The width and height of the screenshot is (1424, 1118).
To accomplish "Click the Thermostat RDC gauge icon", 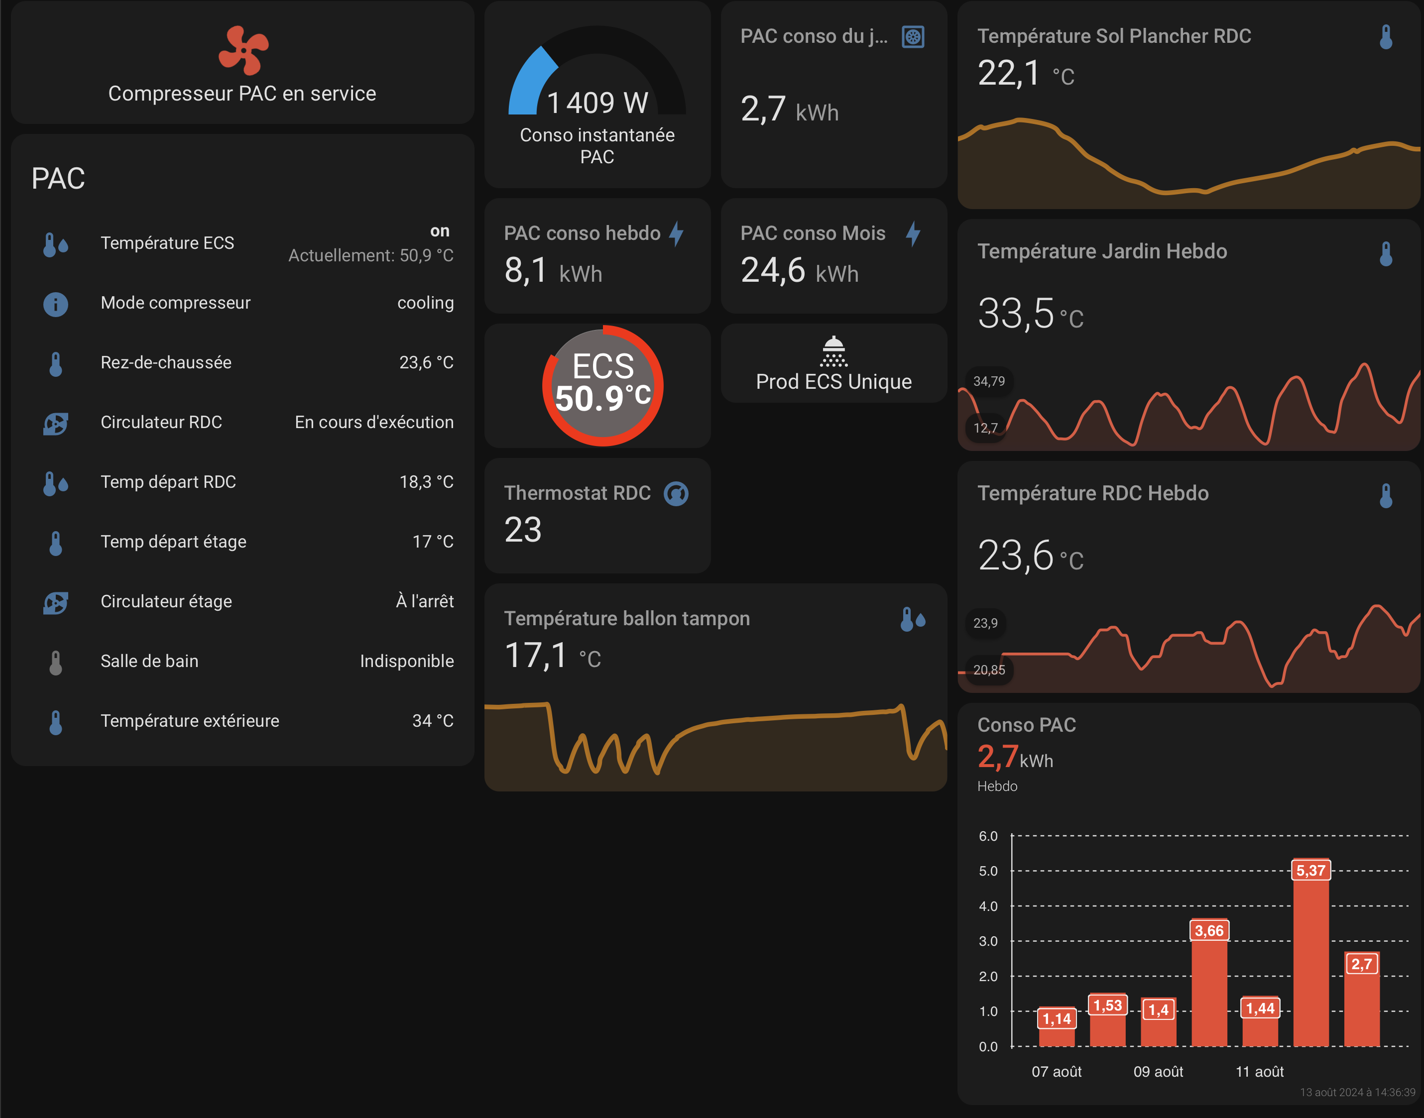I will point(676,494).
